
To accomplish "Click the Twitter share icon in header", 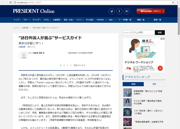I will click(x=112, y=11).
